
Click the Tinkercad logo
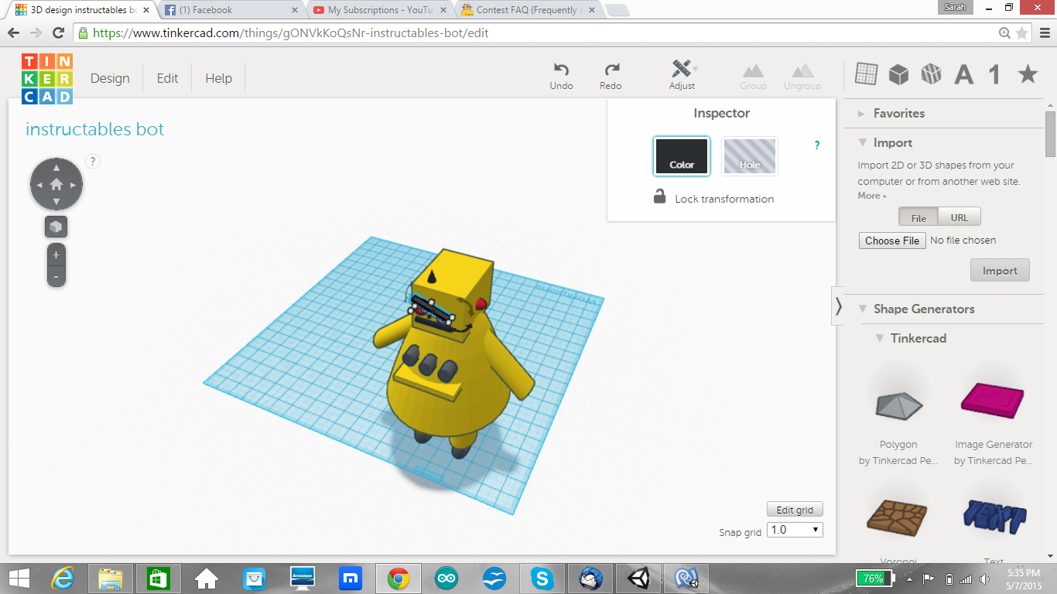click(47, 79)
